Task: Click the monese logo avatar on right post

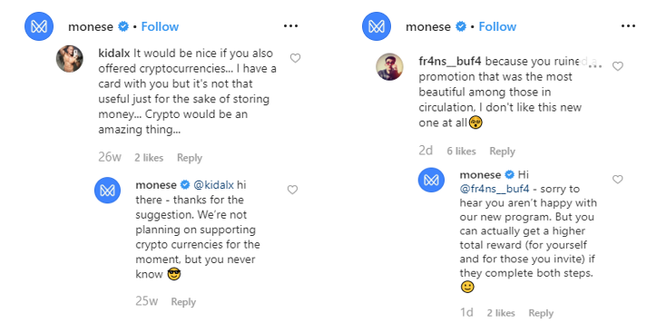Action: click(x=377, y=26)
